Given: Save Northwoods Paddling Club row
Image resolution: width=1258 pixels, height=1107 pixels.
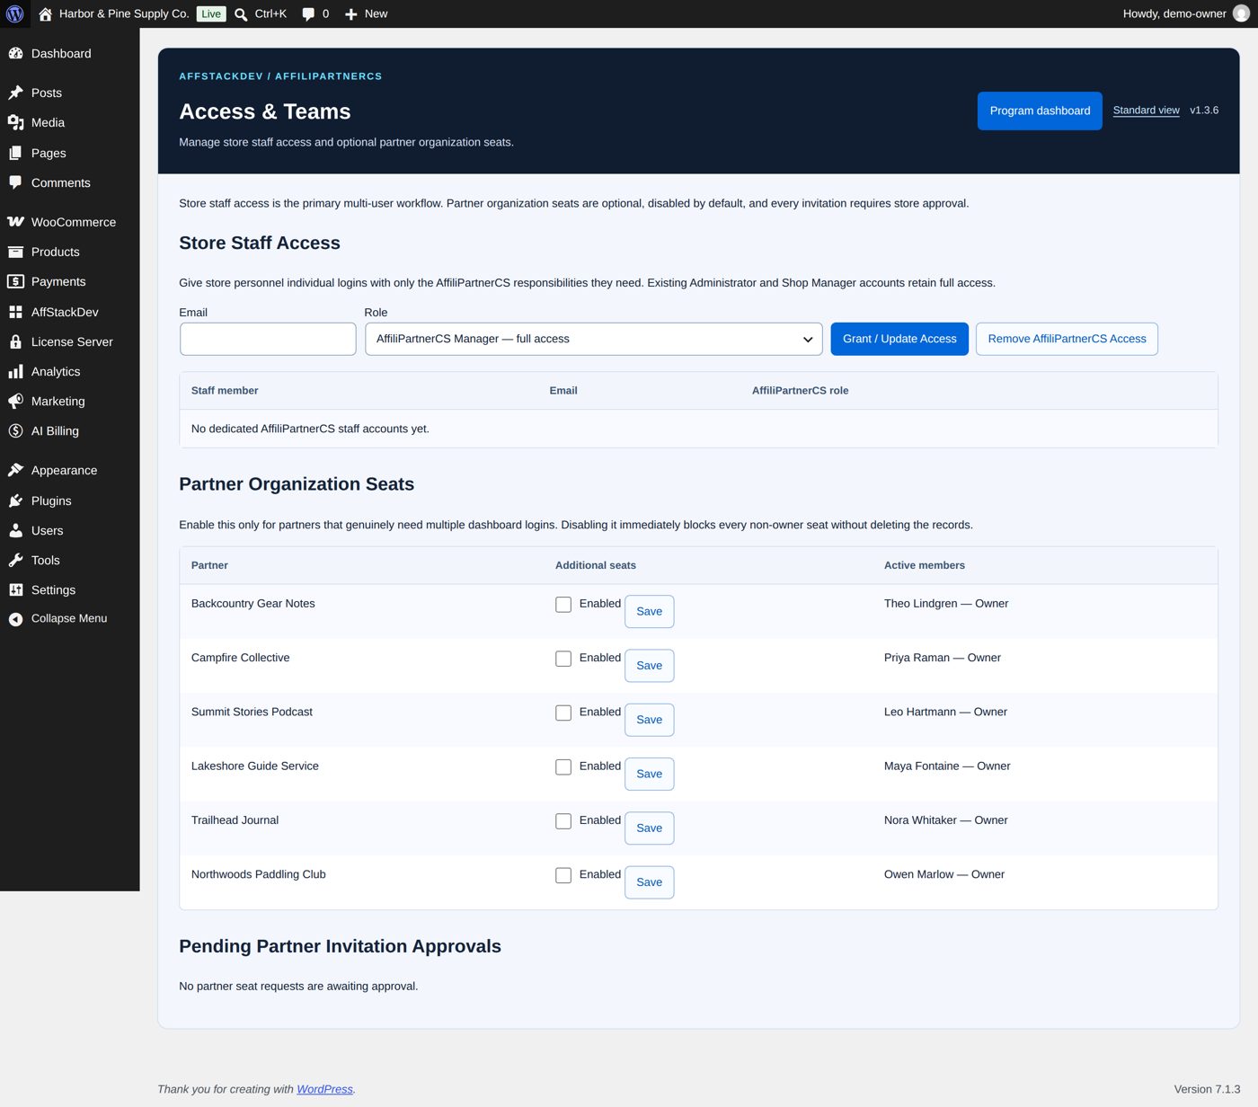Looking at the screenshot, I should [x=649, y=882].
